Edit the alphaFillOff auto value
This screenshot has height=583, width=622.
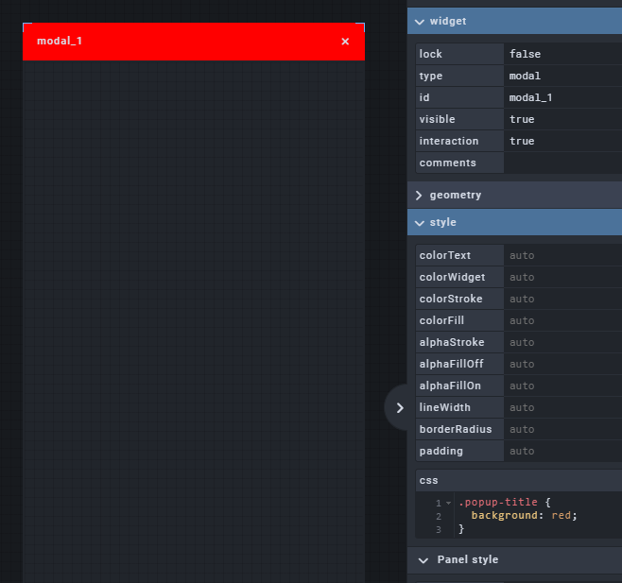562,364
